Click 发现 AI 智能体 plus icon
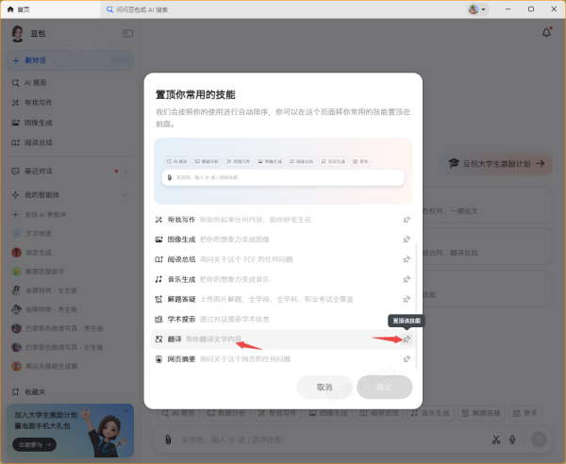 pyautogui.click(x=15, y=215)
